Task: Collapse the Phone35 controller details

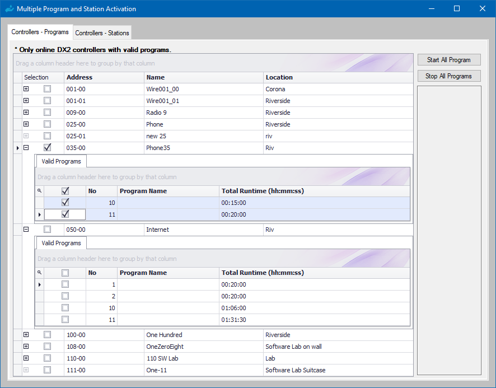Action: pyautogui.click(x=26, y=147)
